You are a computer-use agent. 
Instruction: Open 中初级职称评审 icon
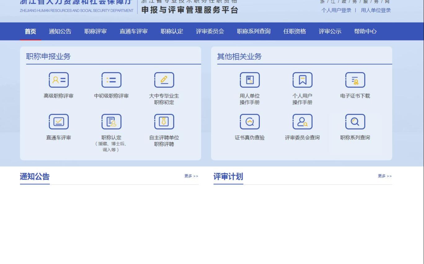111,80
